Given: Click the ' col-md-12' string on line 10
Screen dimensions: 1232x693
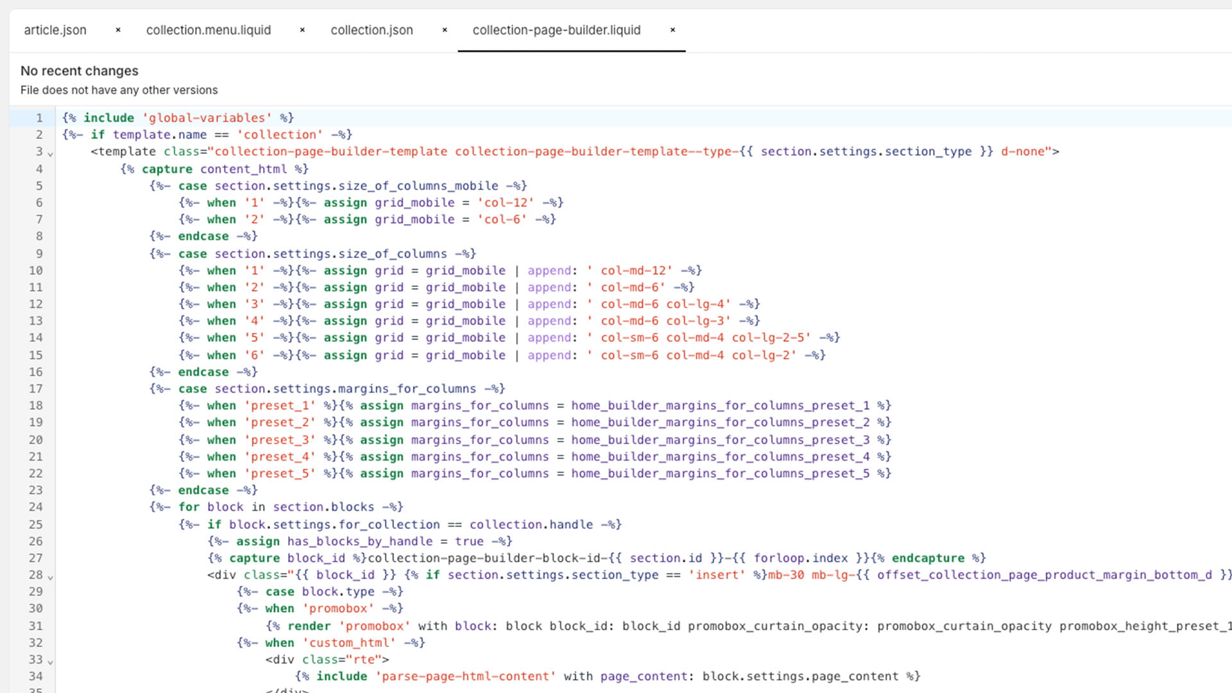Looking at the screenshot, I should 629,271.
